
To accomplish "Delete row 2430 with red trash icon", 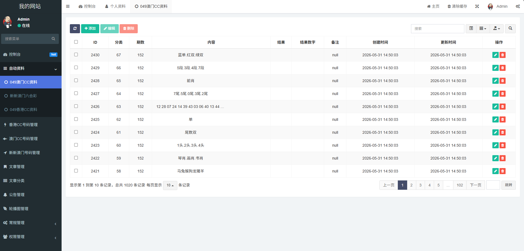I will click(x=503, y=55).
